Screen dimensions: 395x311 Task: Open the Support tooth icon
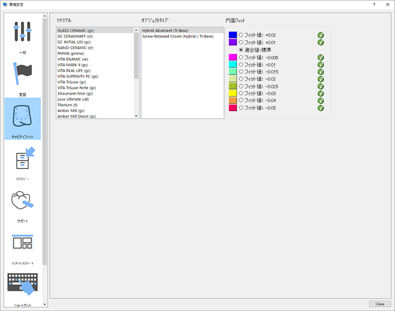click(22, 200)
